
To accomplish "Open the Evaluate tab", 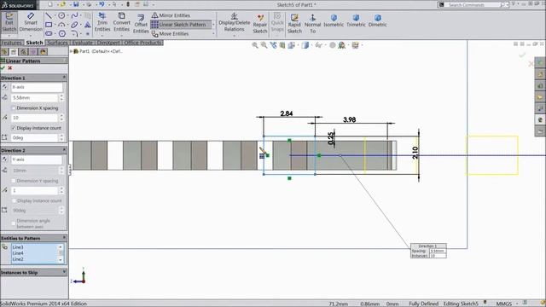I will point(83,43).
